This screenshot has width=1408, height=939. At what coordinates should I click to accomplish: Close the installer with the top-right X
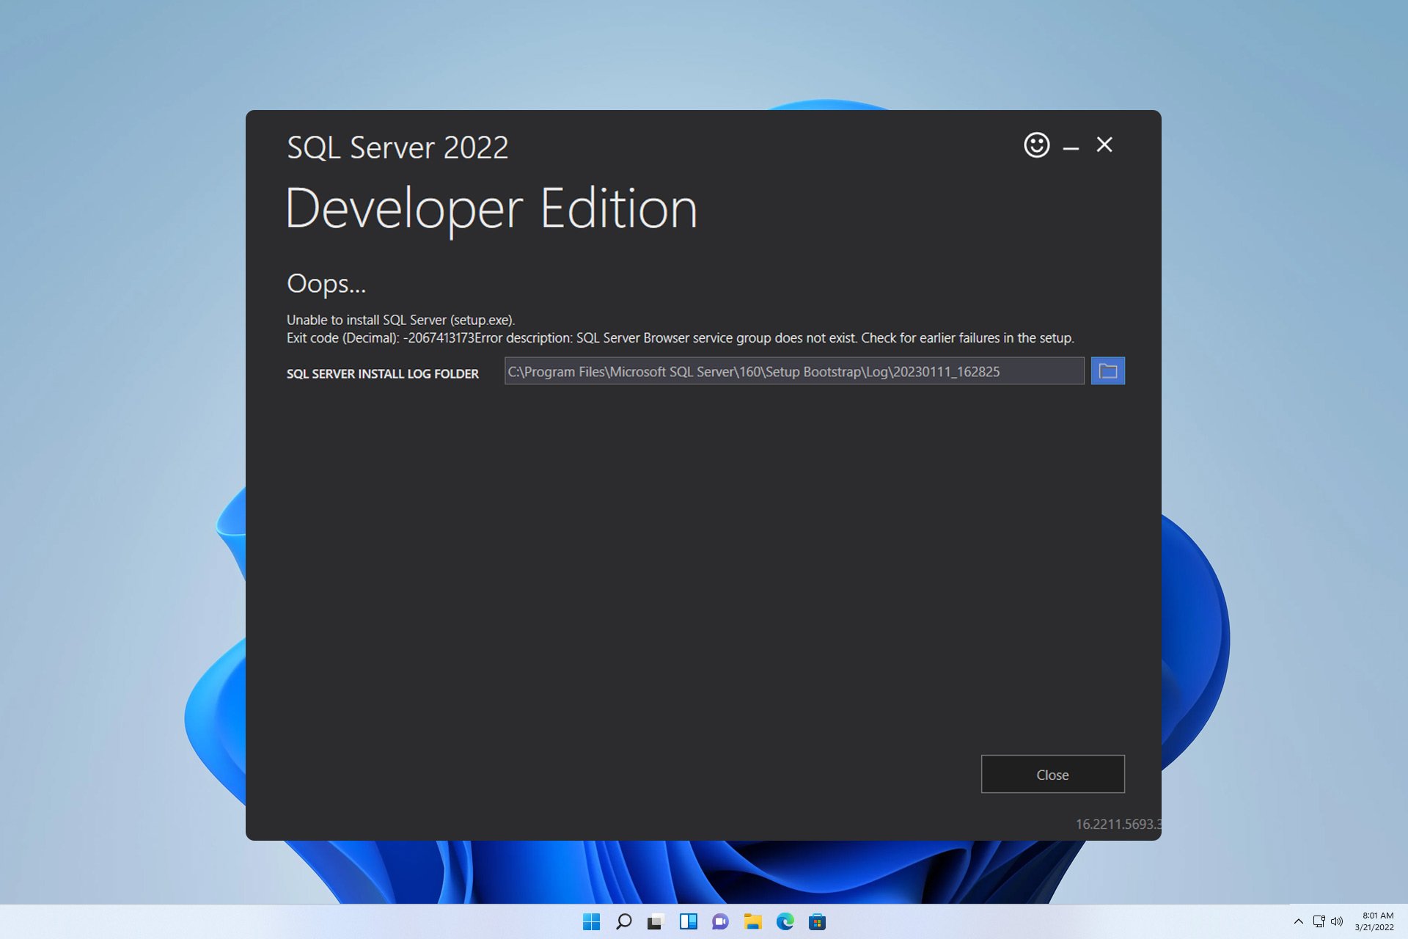point(1104,145)
